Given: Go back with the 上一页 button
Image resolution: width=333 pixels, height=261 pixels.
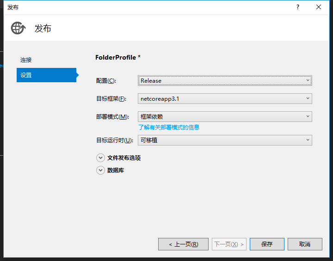Looking at the screenshot, I should point(183,244).
